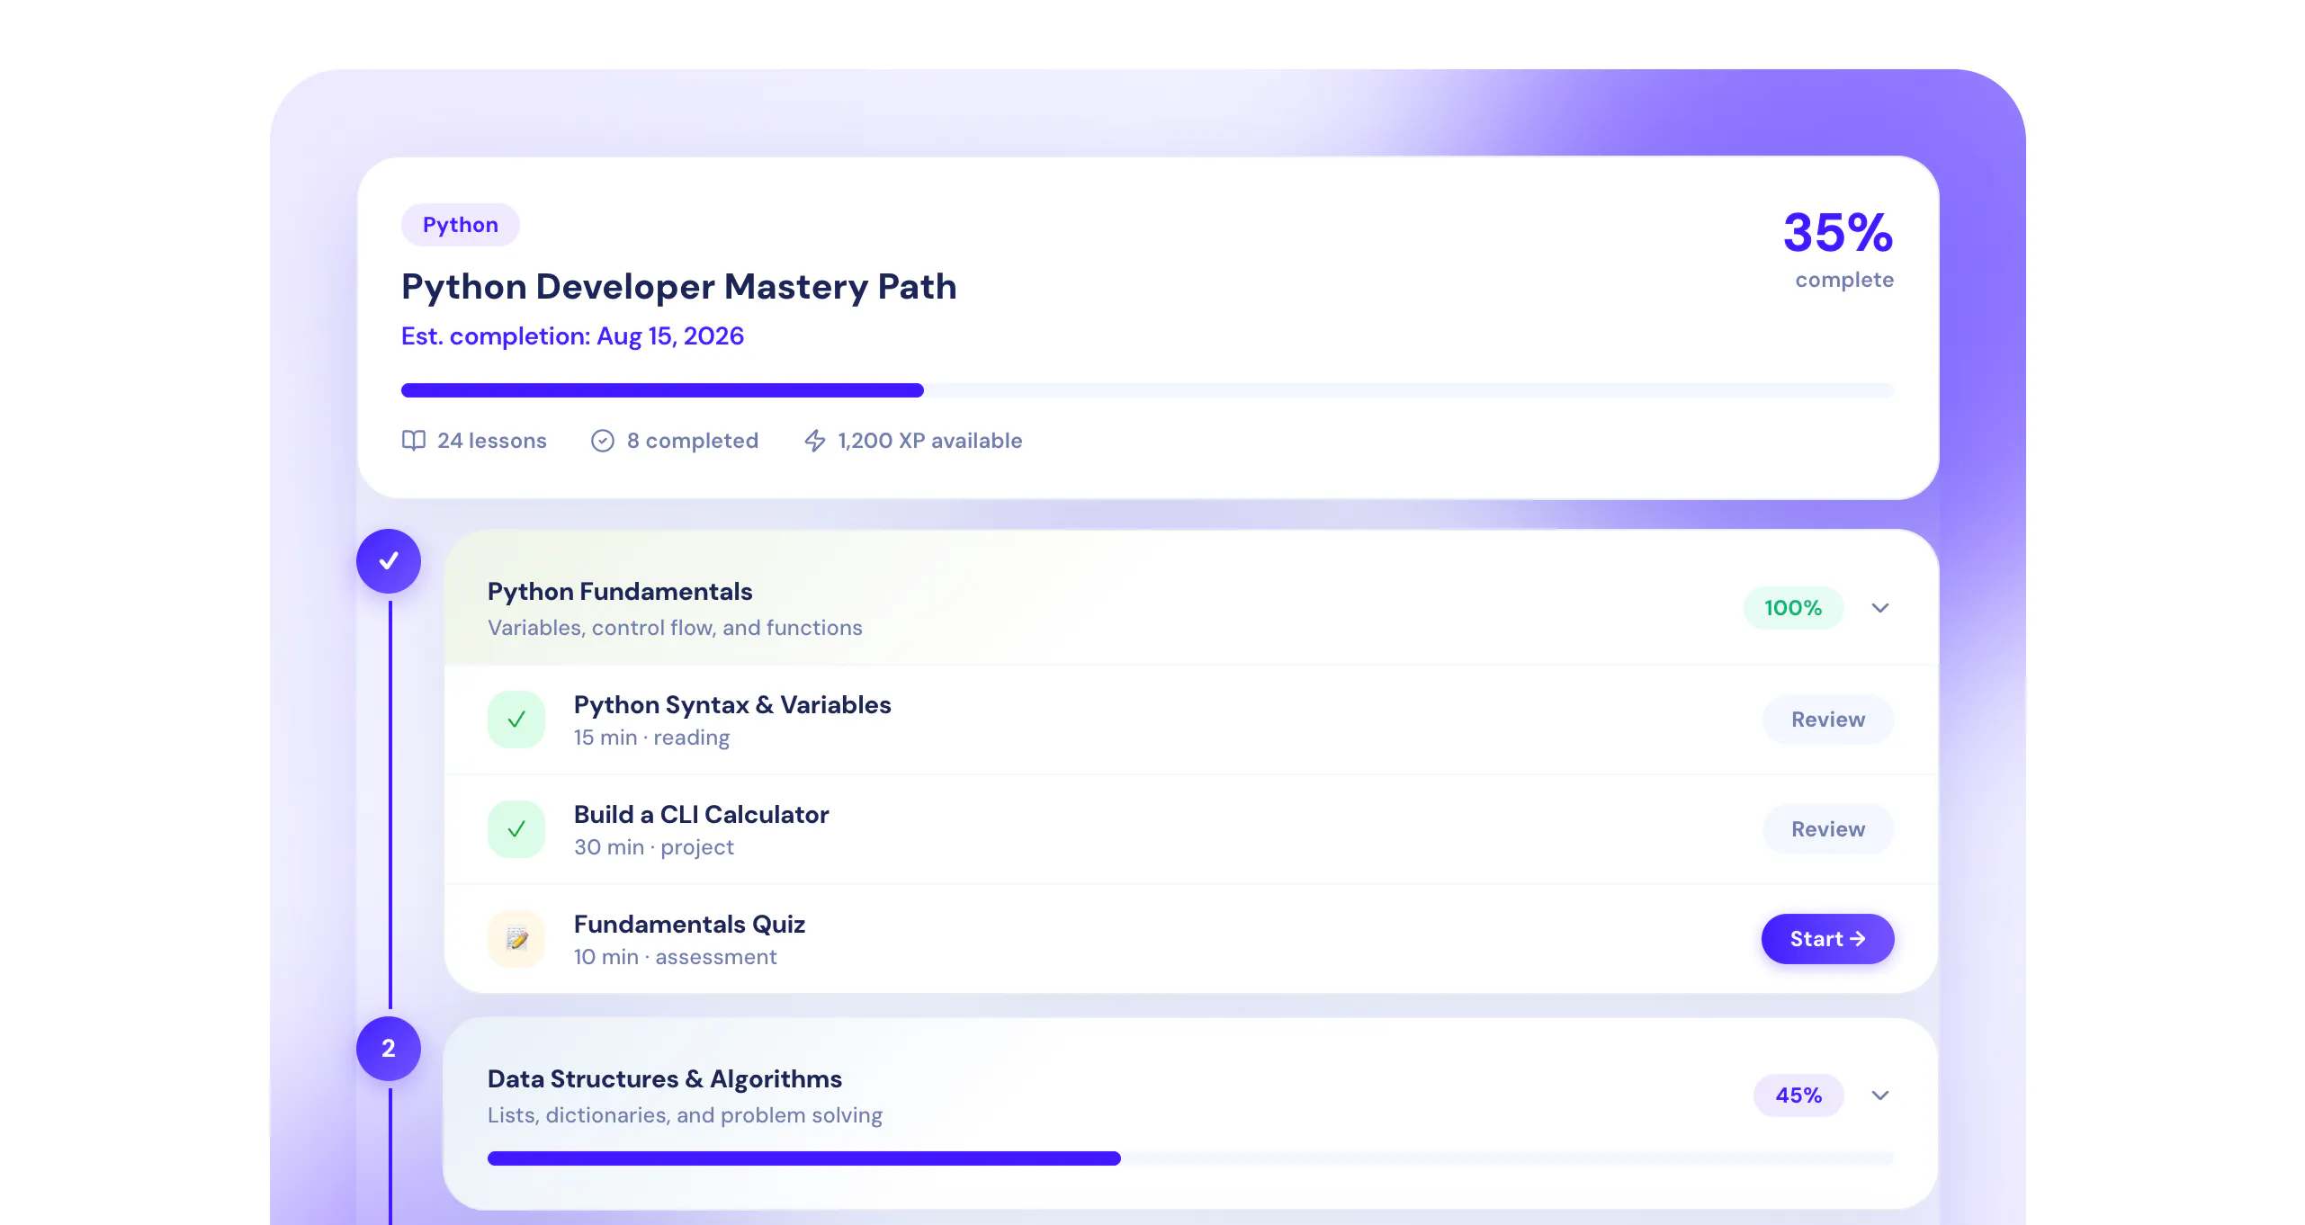The image size is (2305, 1225).
Task: Open the Build a CLI Calculator title
Action: (702, 815)
